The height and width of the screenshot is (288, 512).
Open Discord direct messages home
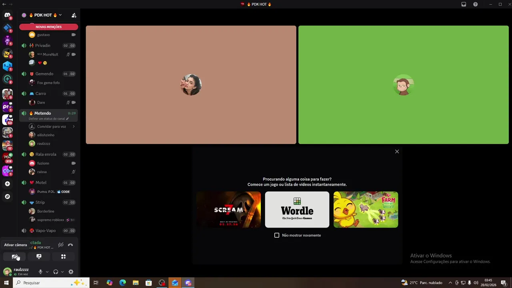pyautogui.click(x=7, y=15)
